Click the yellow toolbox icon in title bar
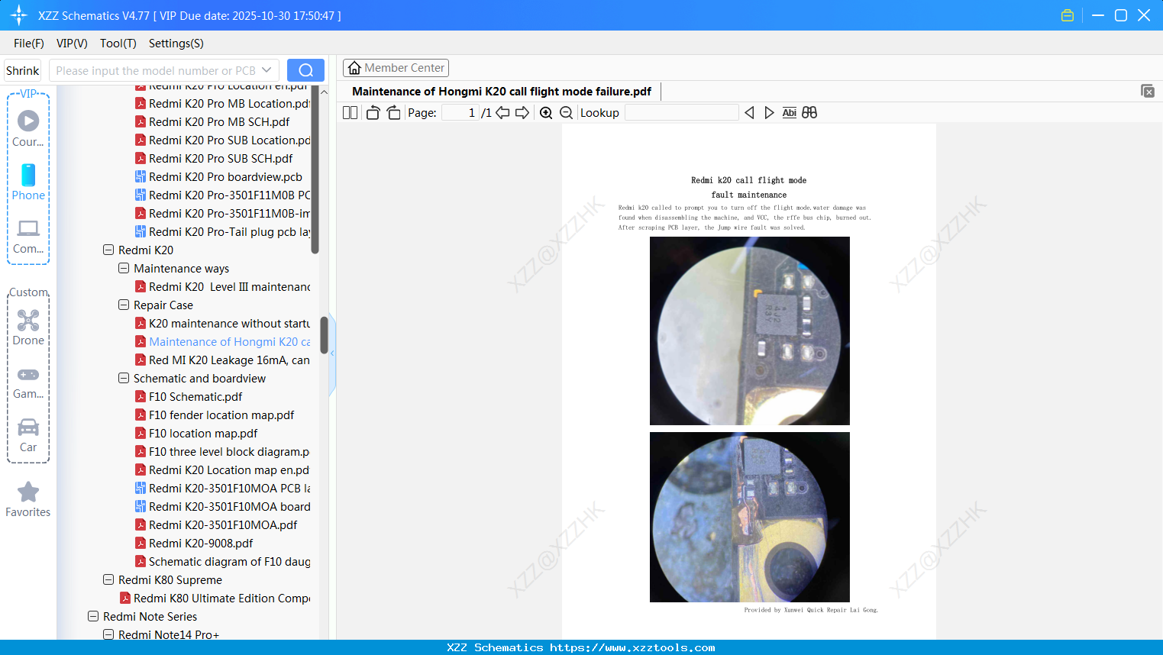 click(1068, 15)
